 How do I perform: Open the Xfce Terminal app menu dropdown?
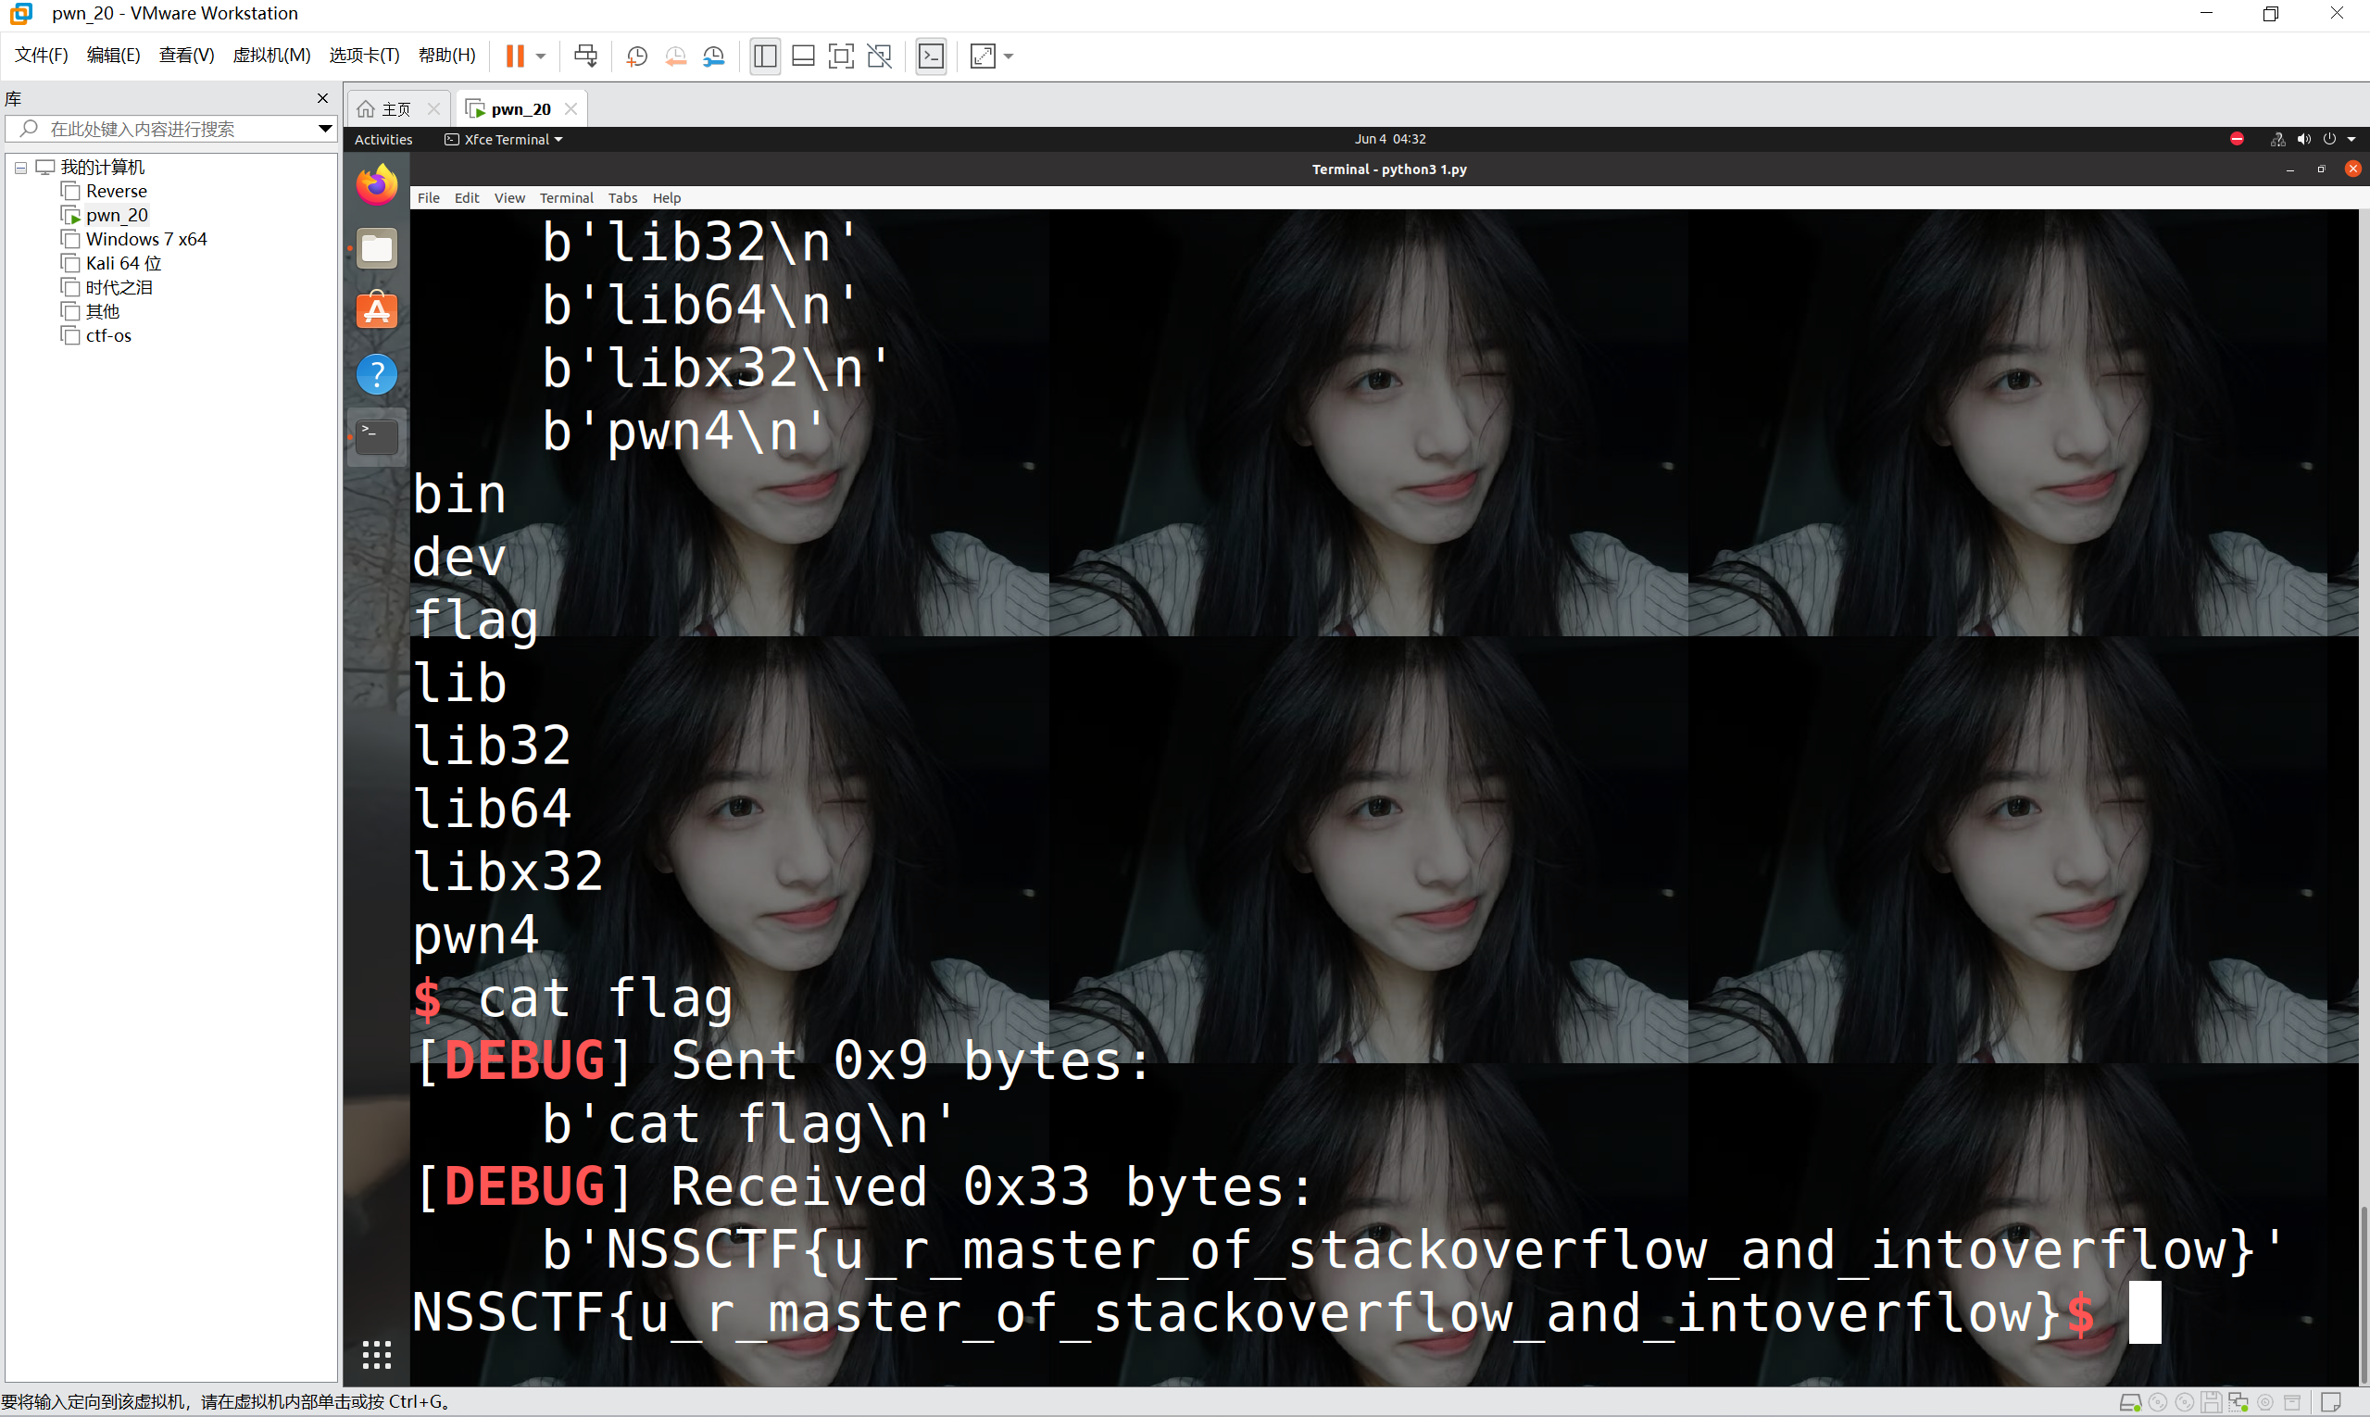[x=503, y=140]
